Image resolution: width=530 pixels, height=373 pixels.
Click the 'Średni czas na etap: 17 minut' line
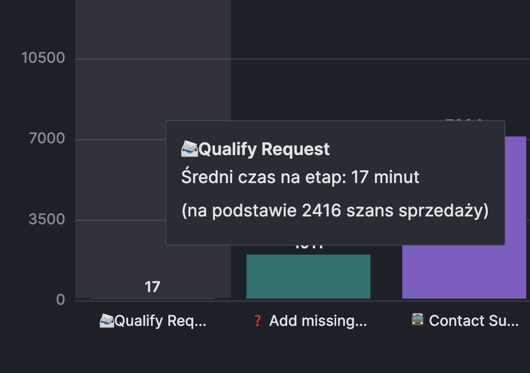300,177
